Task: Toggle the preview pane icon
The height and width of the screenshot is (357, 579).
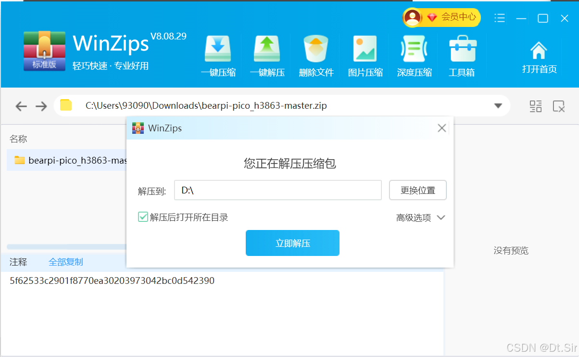Action: coord(558,106)
